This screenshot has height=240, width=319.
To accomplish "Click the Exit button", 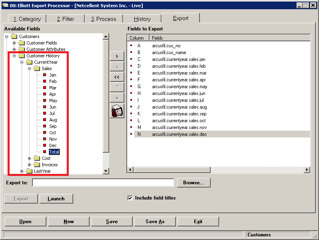I will [198, 222].
